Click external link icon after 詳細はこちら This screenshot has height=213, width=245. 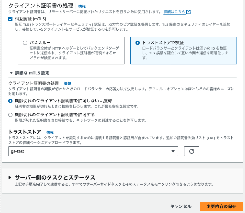coord(188,12)
